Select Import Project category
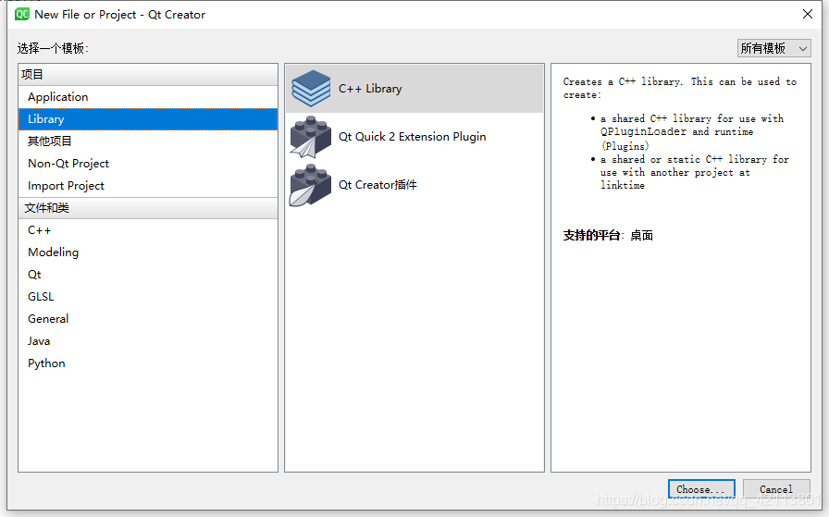Screen dimensions: 829x517 coord(148,186)
